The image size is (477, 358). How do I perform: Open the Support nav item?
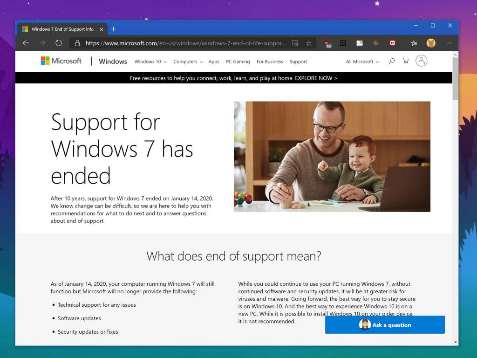(299, 62)
